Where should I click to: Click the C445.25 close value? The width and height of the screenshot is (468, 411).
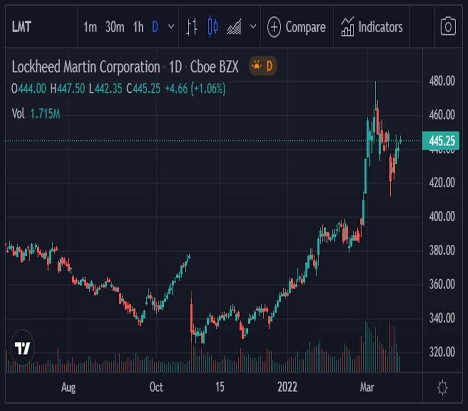(x=143, y=89)
